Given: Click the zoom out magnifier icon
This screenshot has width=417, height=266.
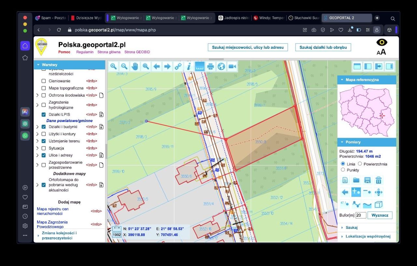Looking at the screenshot, I should pyautogui.click(x=124, y=66).
